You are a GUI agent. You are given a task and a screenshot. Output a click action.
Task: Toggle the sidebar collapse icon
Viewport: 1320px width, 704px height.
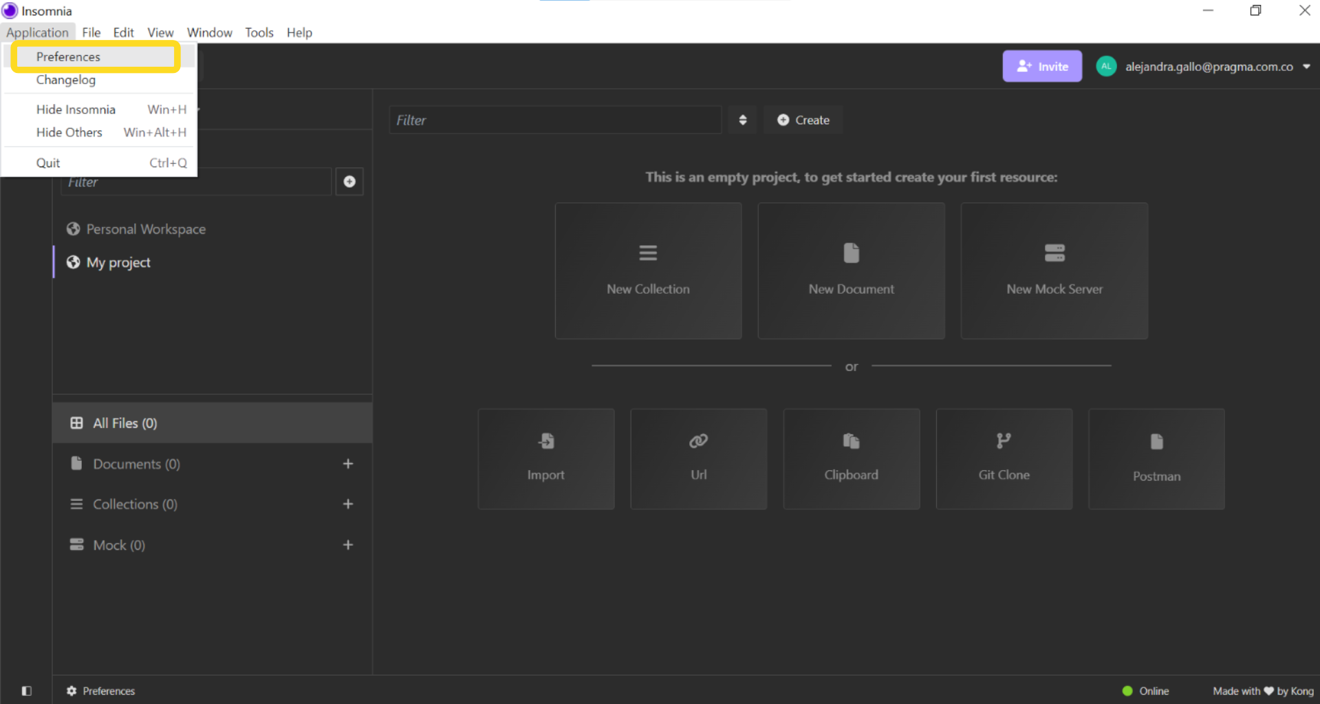(x=27, y=690)
